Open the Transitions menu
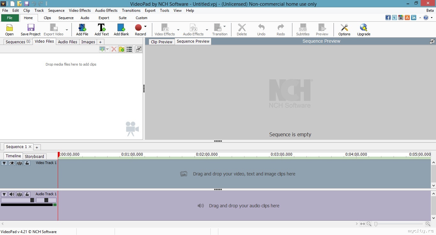 pos(131,11)
